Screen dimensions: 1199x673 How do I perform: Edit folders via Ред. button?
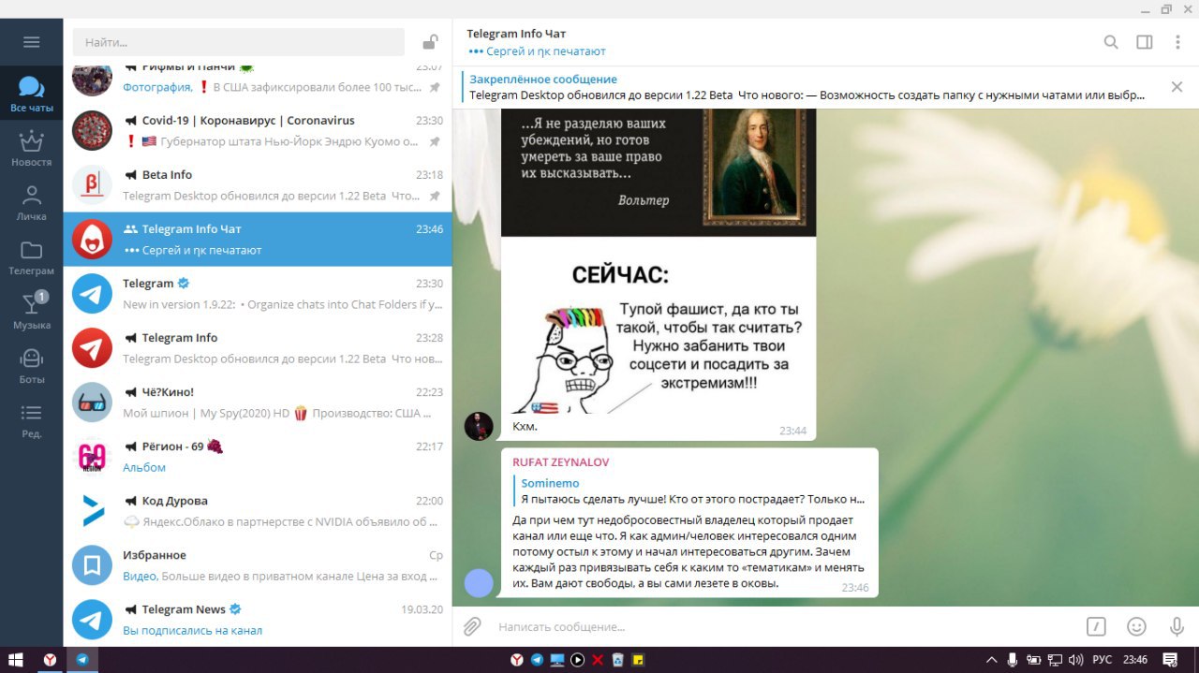tap(31, 419)
